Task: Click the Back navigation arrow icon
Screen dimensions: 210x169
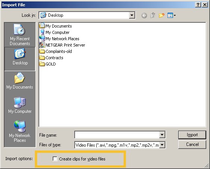Action: click(x=144, y=16)
